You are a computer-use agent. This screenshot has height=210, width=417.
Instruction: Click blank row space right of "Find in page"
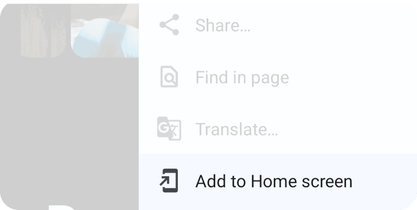coord(351,78)
